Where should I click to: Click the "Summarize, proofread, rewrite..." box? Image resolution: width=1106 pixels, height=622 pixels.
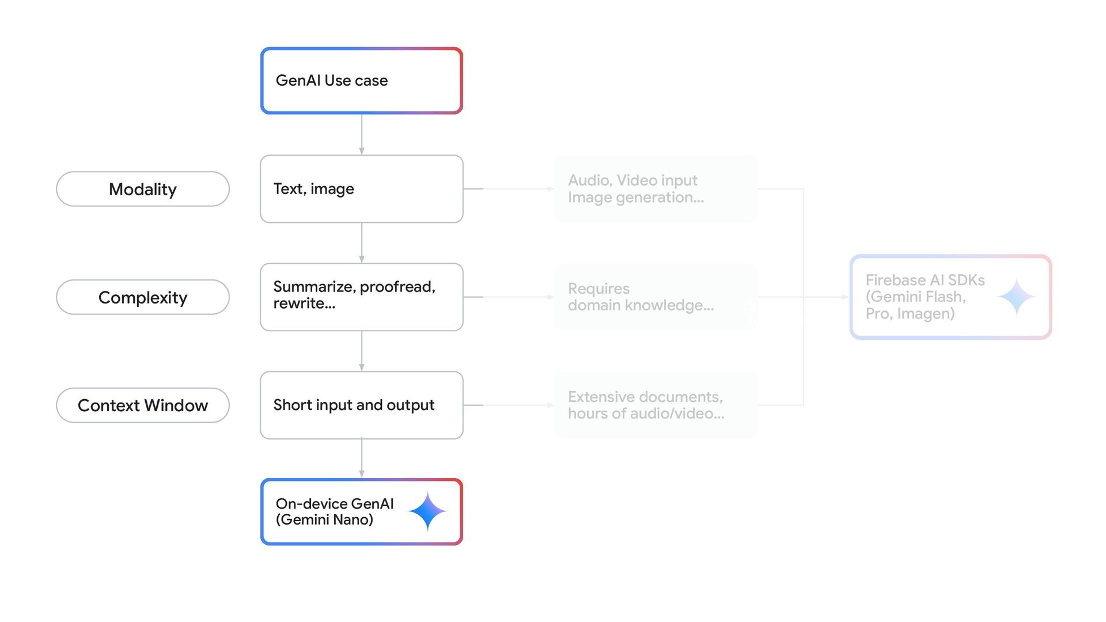361,297
